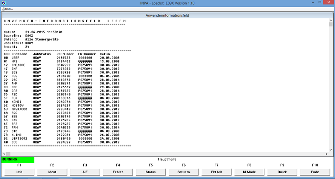Click the vertical scrollbar down arrow
Screen dimensions: 335x179
331,150
